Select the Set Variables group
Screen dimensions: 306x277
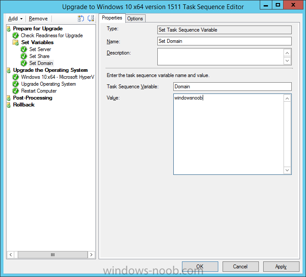pos(37,42)
